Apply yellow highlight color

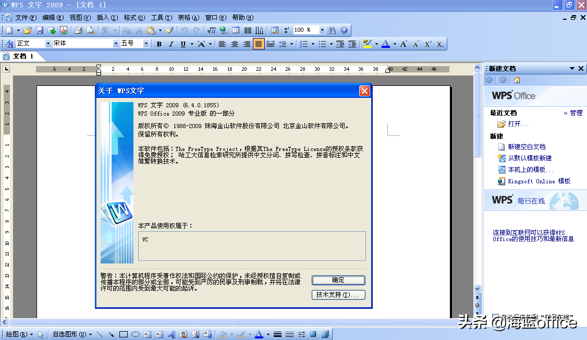[368, 44]
